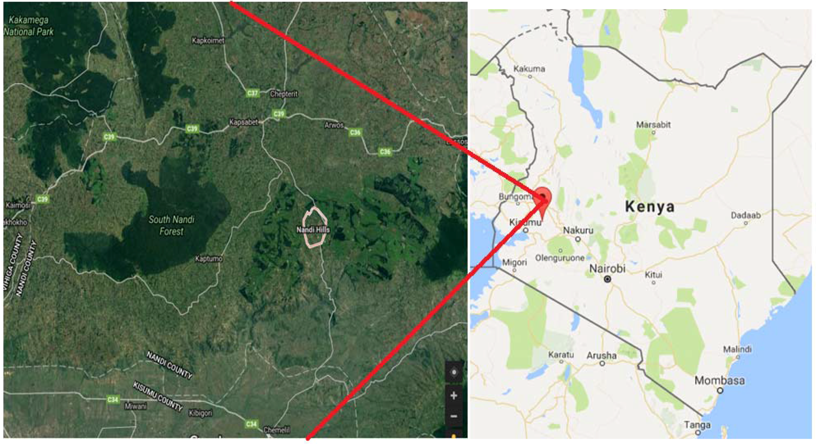
Task: Click the Kakamega National Park label
Action: pos(29,26)
